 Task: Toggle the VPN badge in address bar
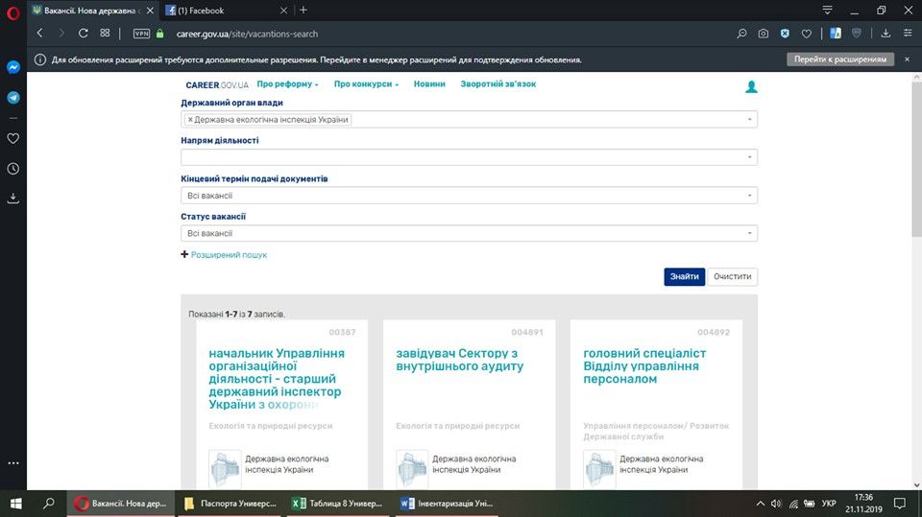142,34
